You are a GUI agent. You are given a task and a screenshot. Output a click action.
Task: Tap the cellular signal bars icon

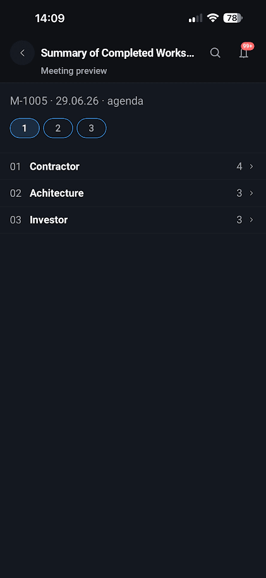195,18
